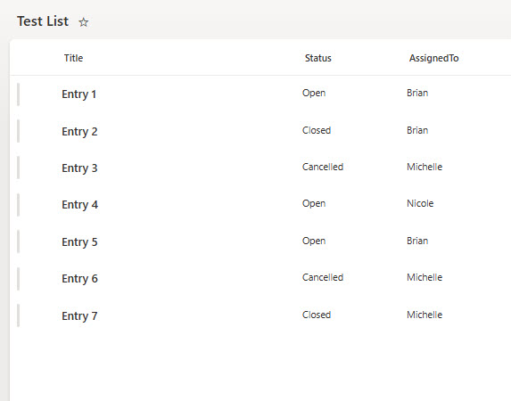Open the AssignedTo column header menu
Image resolution: width=511 pixels, height=401 pixels.
tap(433, 58)
